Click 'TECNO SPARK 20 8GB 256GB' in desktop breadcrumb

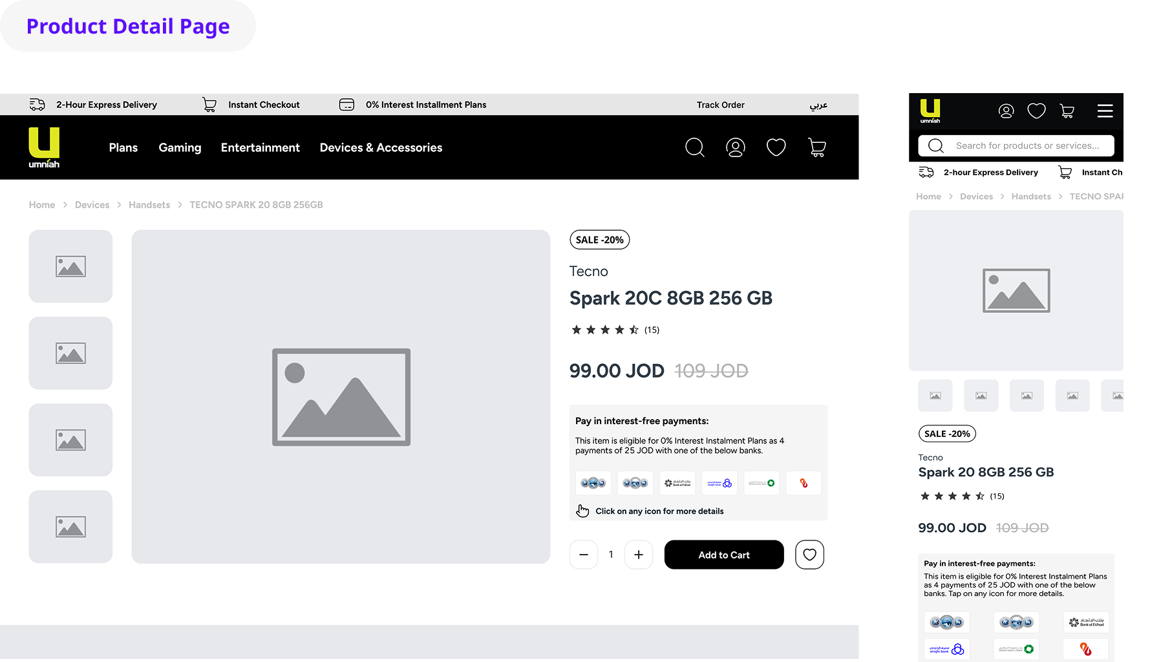point(256,205)
